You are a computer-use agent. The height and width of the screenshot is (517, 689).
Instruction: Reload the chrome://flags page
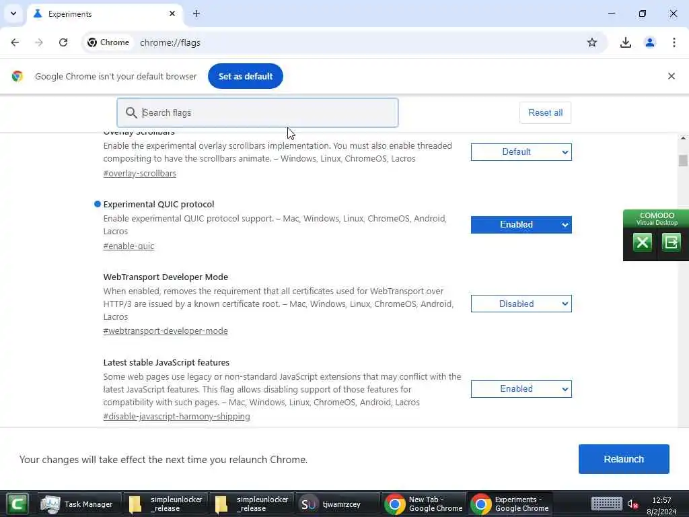[x=63, y=42]
